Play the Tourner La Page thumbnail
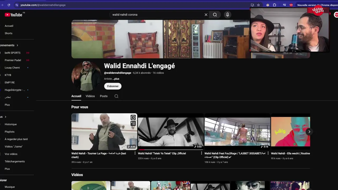The image size is (338, 190). 104,132
